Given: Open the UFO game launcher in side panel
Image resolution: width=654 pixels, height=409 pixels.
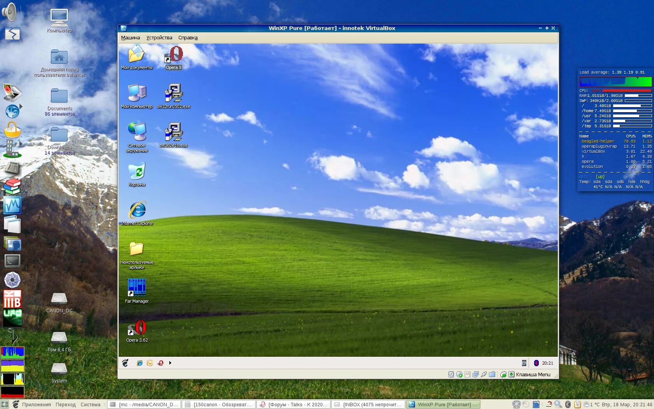Looking at the screenshot, I should pos(12,317).
